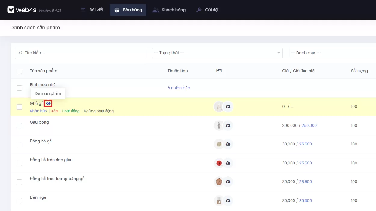The height and width of the screenshot is (211, 376).
Task: Click upload cloud icon for Gấu bông
Action: point(228,126)
